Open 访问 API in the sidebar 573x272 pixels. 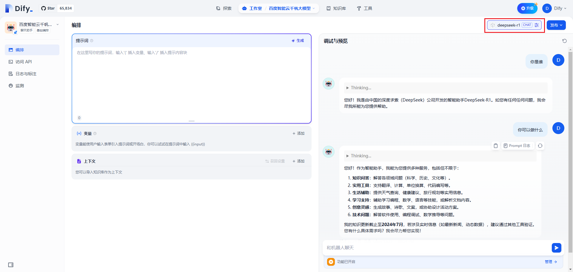(32, 62)
